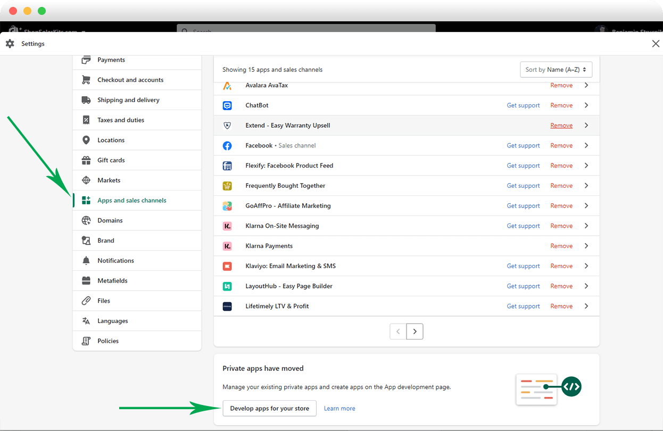
Task: Expand Frequently Bought Together row chevron
Action: 586,186
